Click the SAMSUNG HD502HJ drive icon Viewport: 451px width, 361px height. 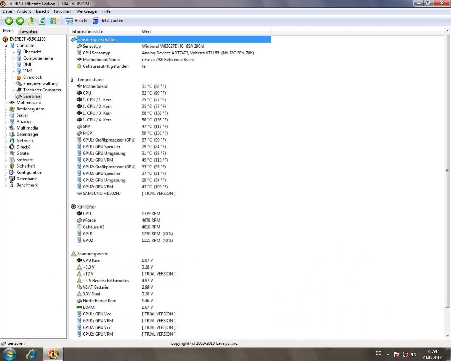point(79,194)
